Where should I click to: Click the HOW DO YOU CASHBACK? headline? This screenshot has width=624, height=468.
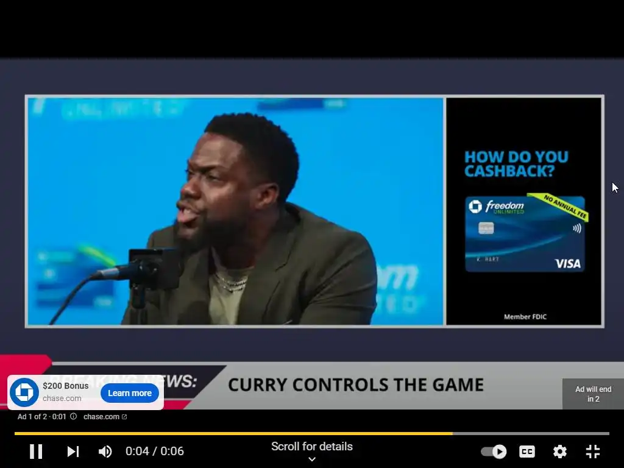coord(516,164)
